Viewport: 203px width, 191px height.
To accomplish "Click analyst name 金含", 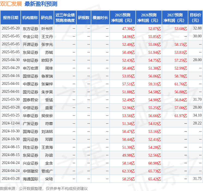I will (x=49, y=163).
